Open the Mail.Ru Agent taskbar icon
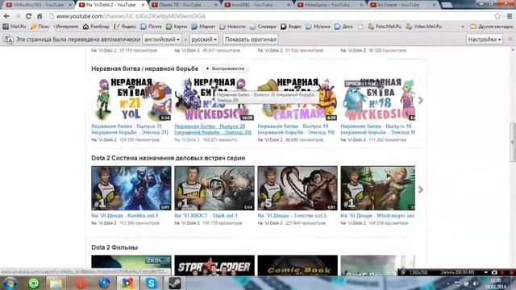Screen dimensions: 516x290 click(34, 283)
